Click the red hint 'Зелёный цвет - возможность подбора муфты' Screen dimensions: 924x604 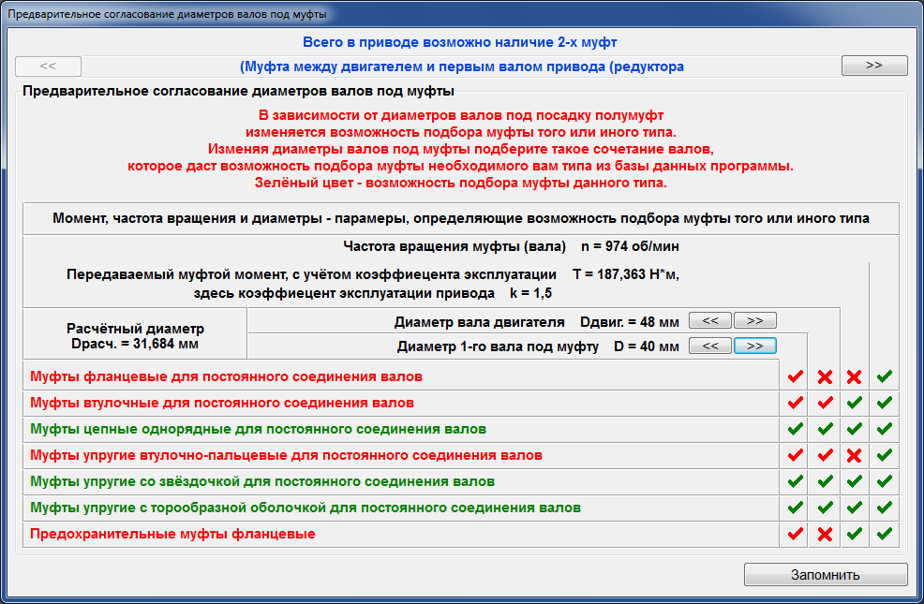tap(461, 184)
